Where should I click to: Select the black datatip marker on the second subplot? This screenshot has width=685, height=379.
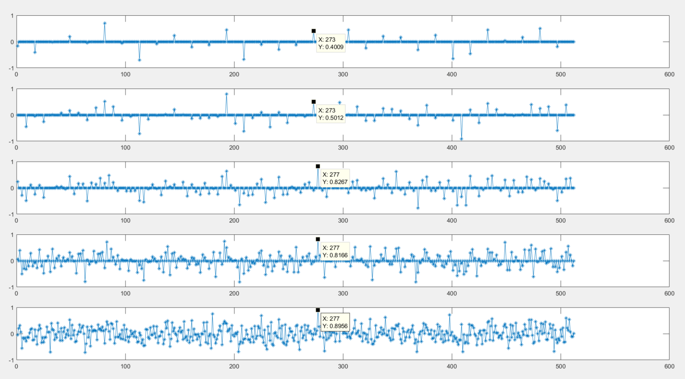tap(313, 103)
